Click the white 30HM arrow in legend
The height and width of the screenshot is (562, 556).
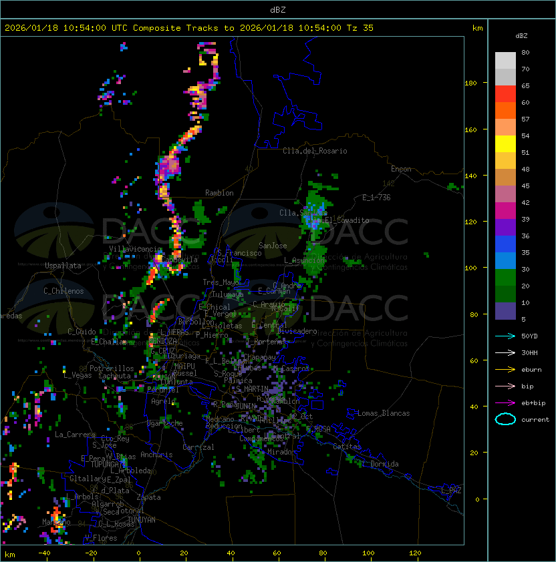coord(505,352)
